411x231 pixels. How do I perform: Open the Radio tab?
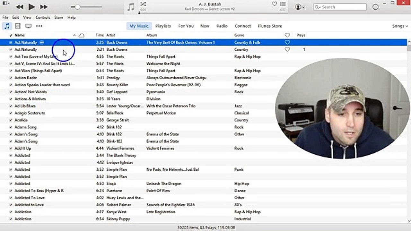[x=222, y=26]
